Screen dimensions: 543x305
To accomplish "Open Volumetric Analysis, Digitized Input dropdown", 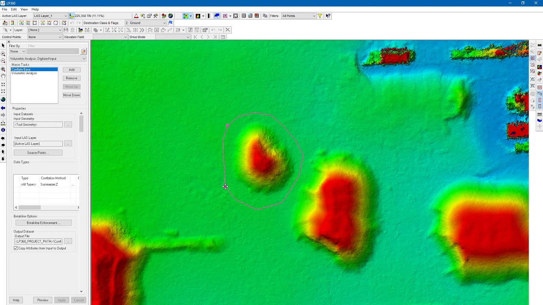I will coord(48,58).
